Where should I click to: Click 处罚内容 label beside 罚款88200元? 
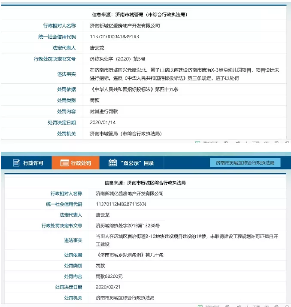tap(73, 276)
